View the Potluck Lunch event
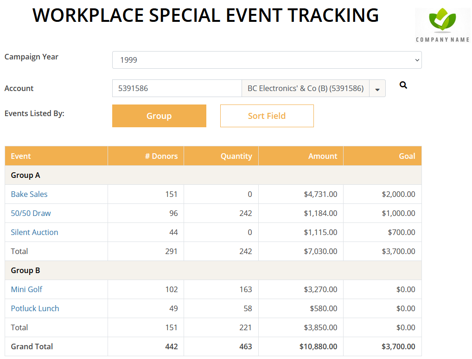The height and width of the screenshot is (359, 472). click(35, 308)
